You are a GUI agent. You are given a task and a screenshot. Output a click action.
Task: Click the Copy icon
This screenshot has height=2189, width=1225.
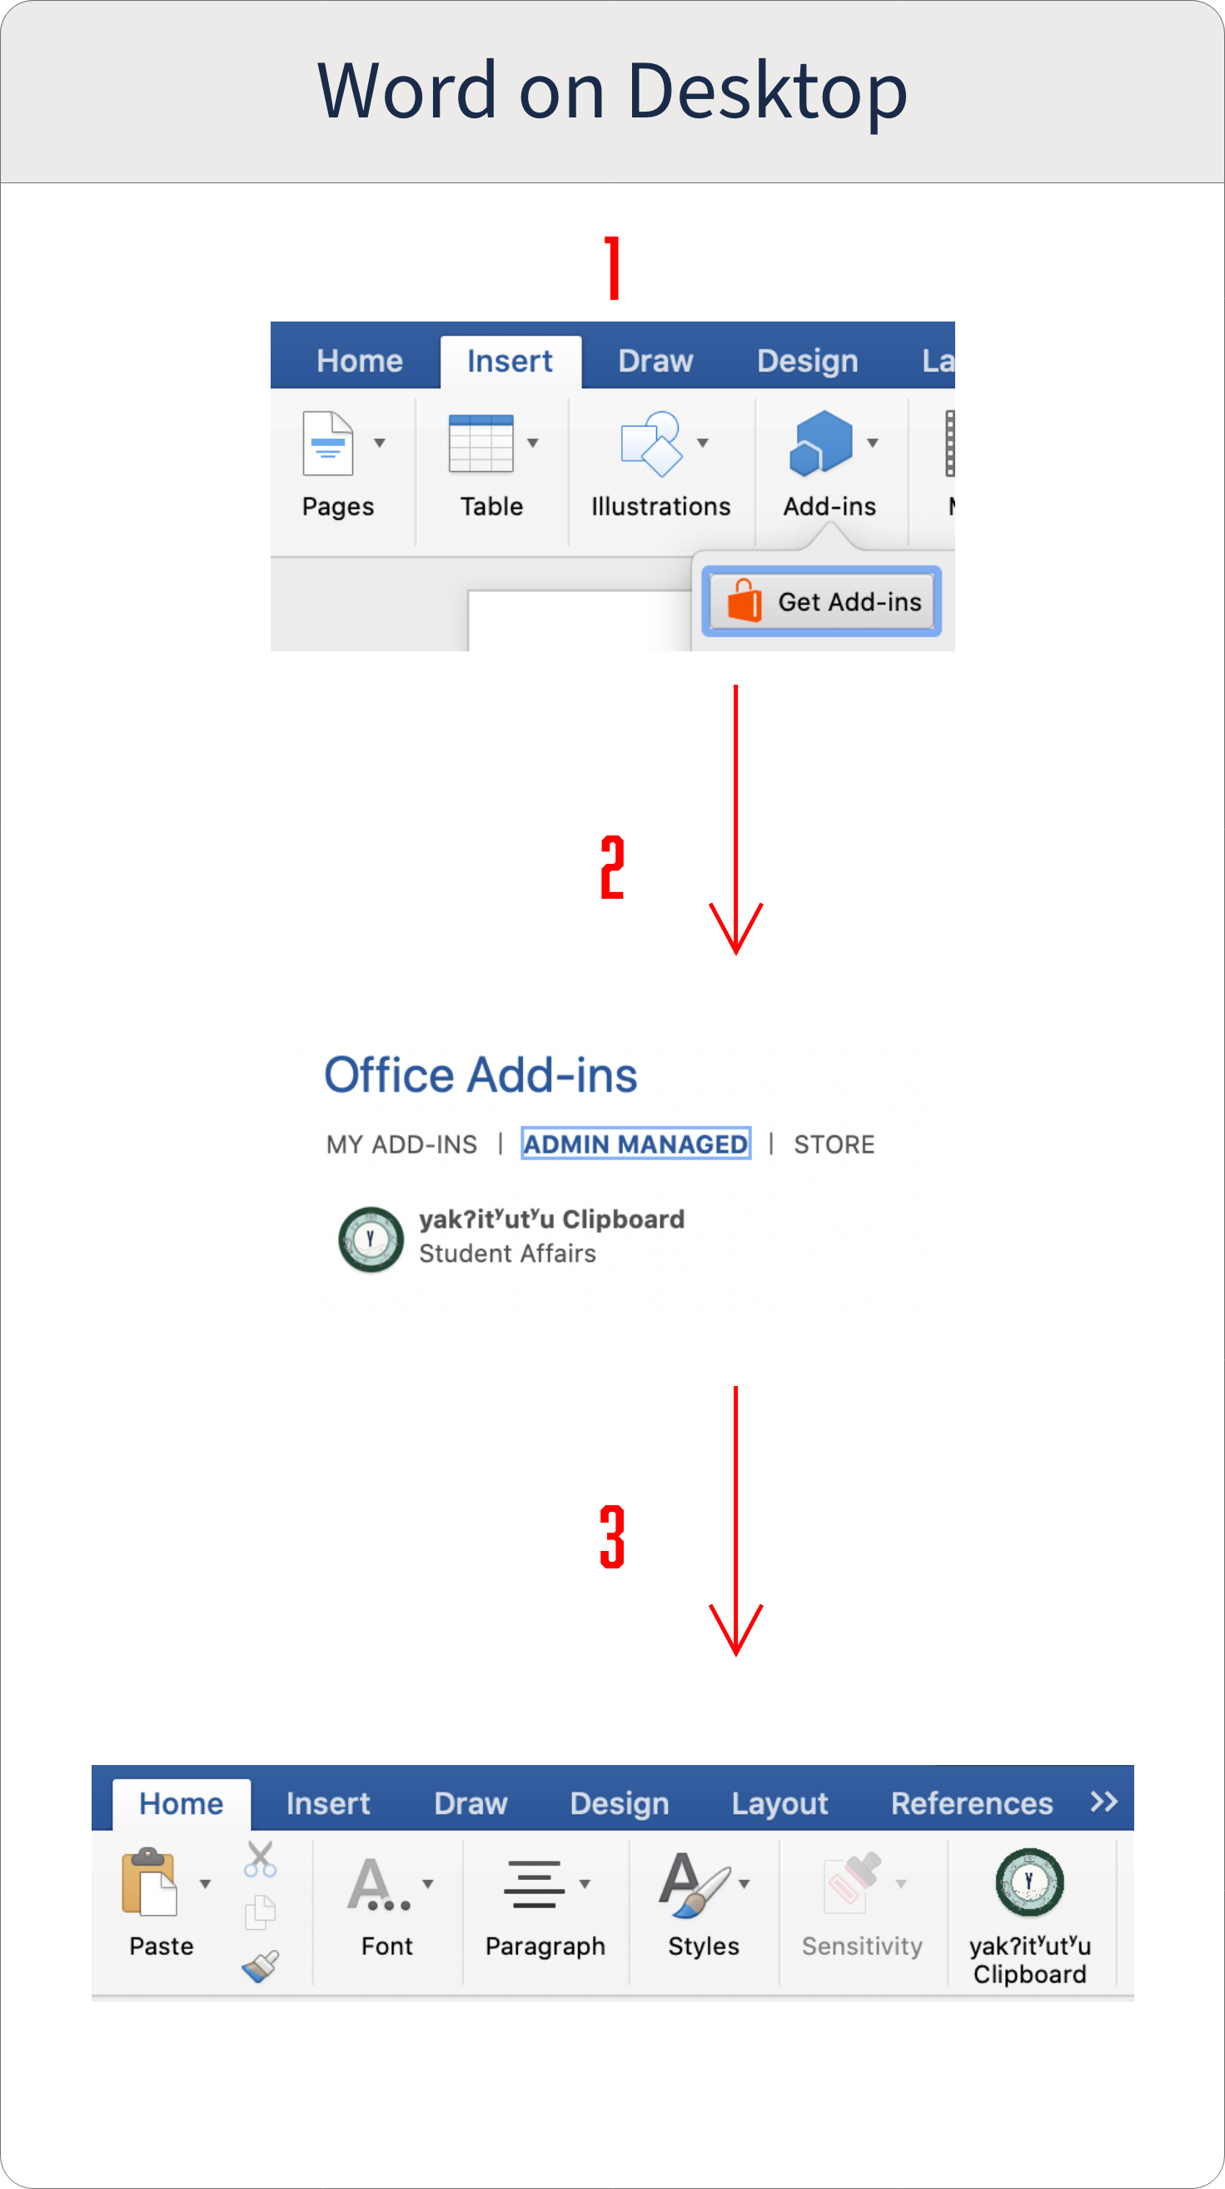[260, 1912]
